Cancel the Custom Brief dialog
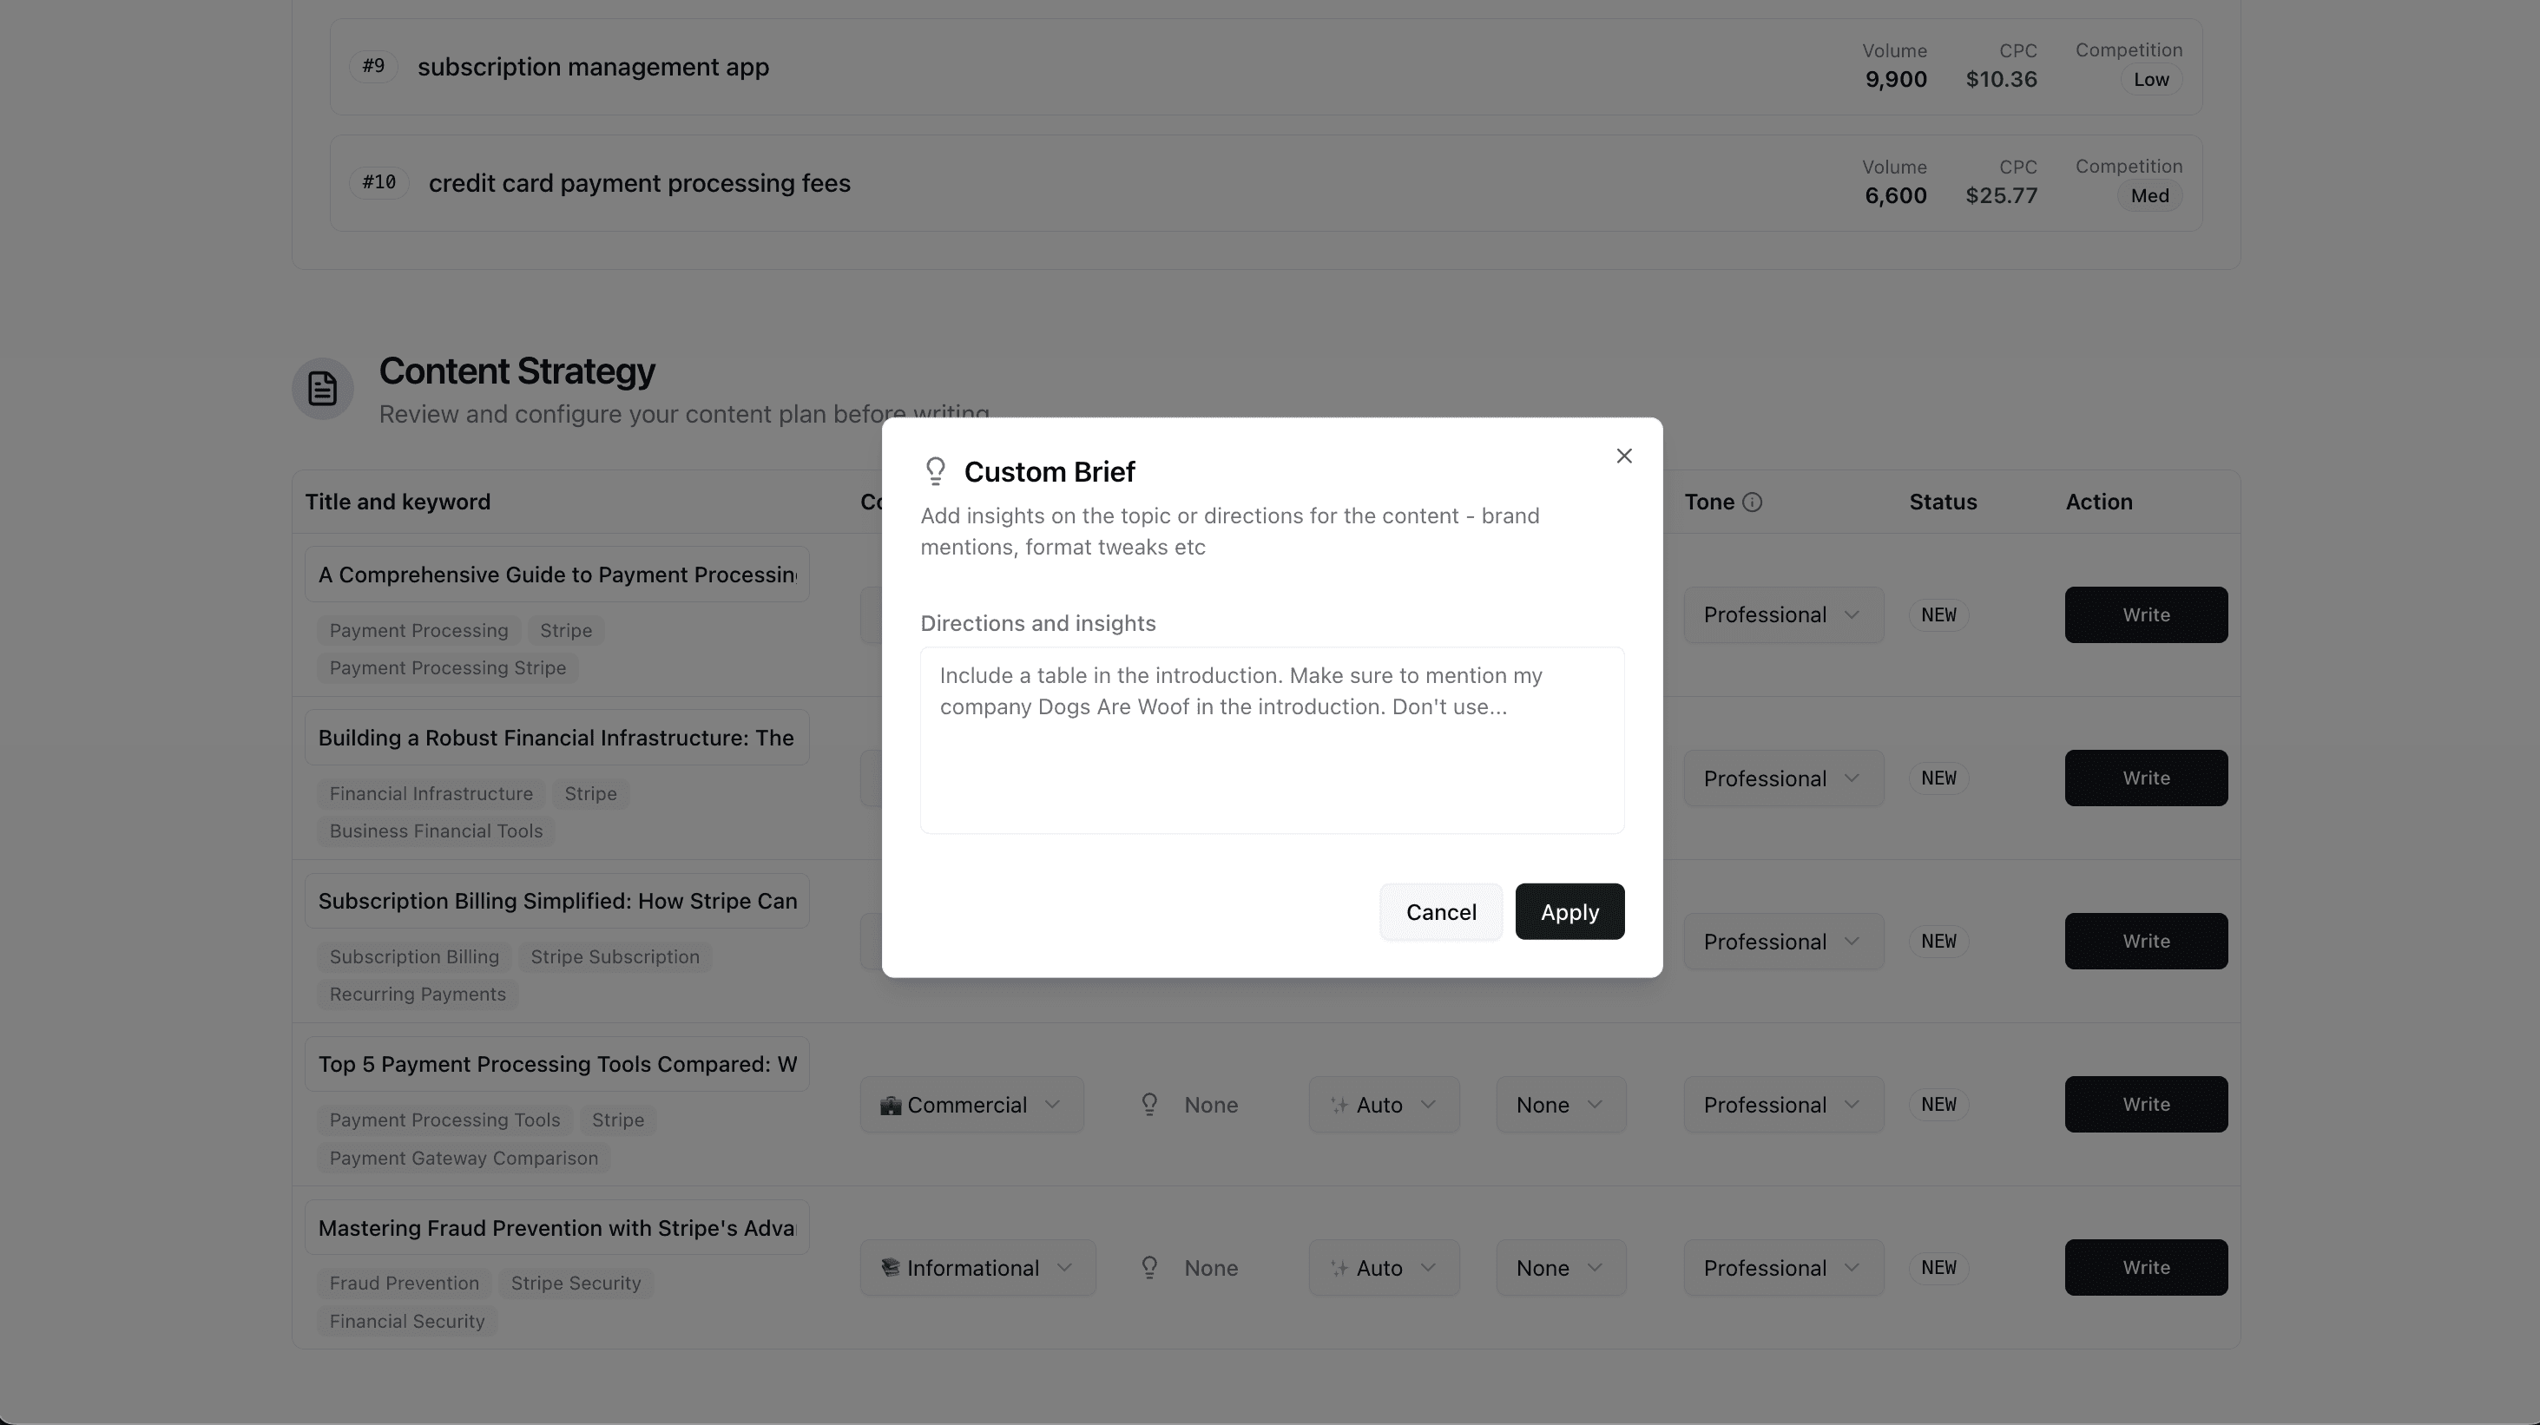Viewport: 2540px width, 1425px height. [x=1441, y=911]
